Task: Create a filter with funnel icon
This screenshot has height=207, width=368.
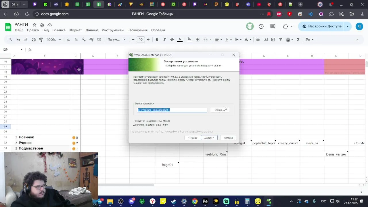Action: (281, 40)
